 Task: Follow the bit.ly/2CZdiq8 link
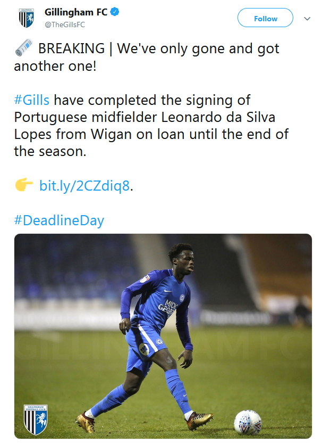(x=84, y=186)
